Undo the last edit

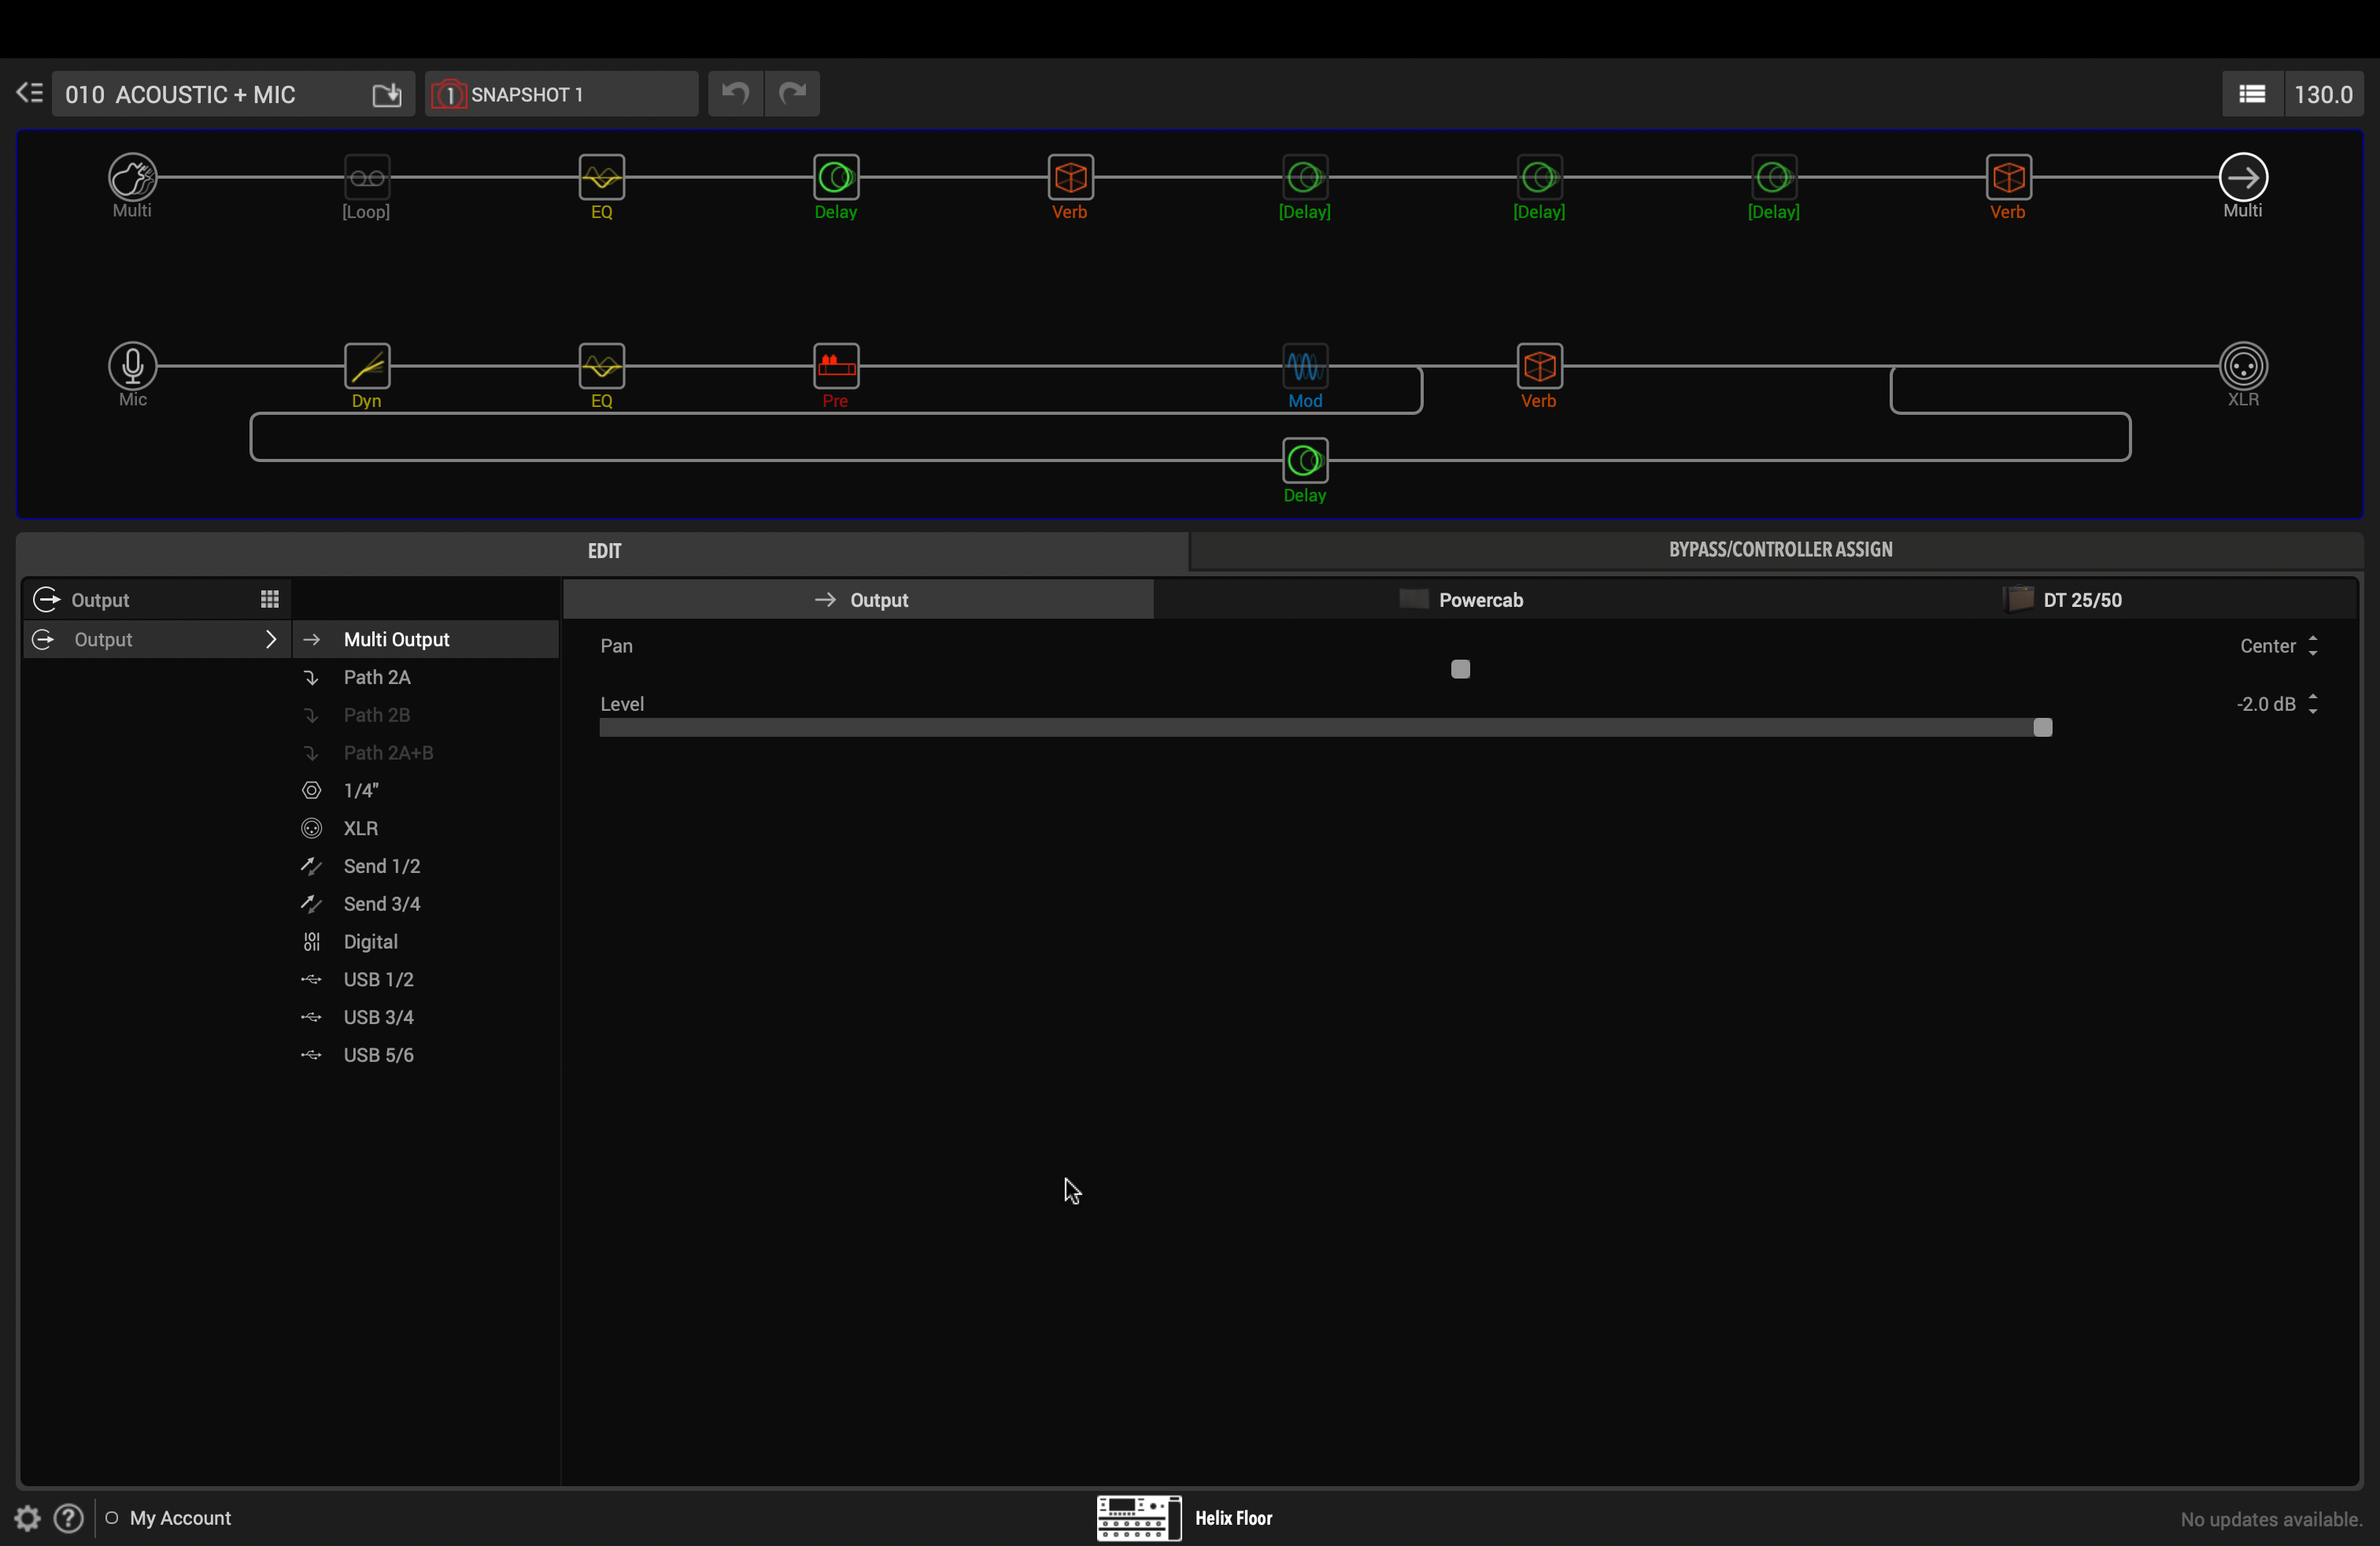(736, 94)
